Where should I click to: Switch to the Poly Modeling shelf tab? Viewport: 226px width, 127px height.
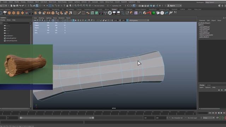[x=18, y=10]
